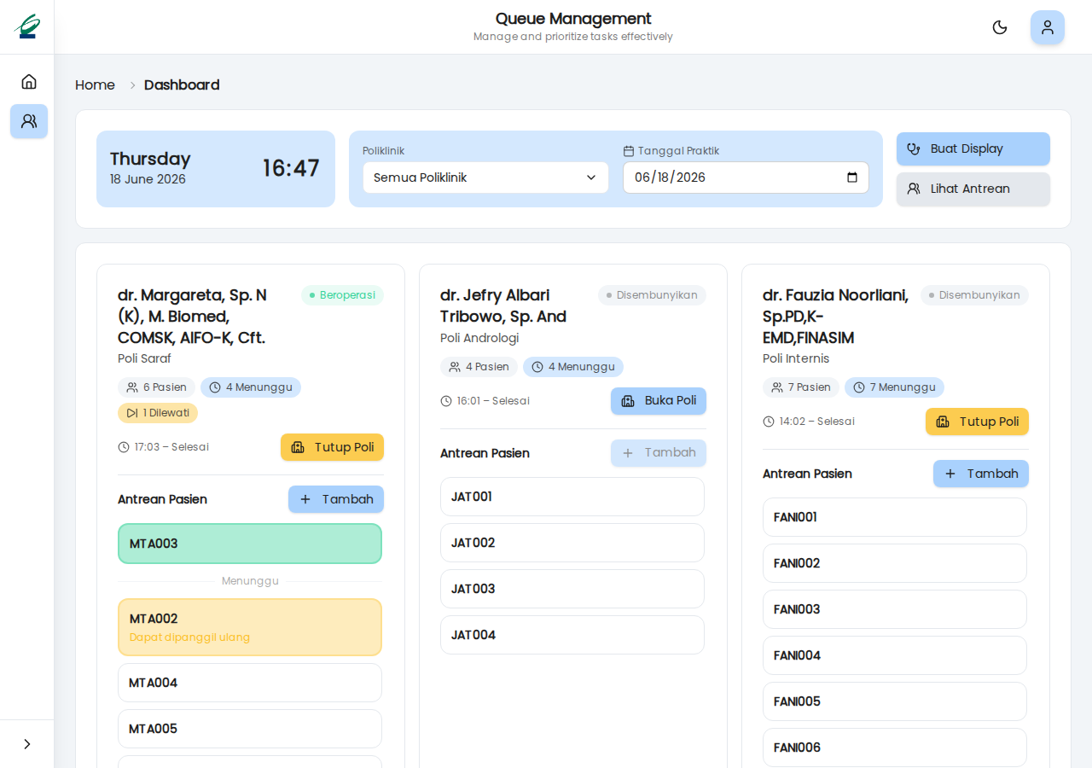Screen dimensions: 1092x768
Task: Click the Poli Internis label
Action: tap(796, 358)
